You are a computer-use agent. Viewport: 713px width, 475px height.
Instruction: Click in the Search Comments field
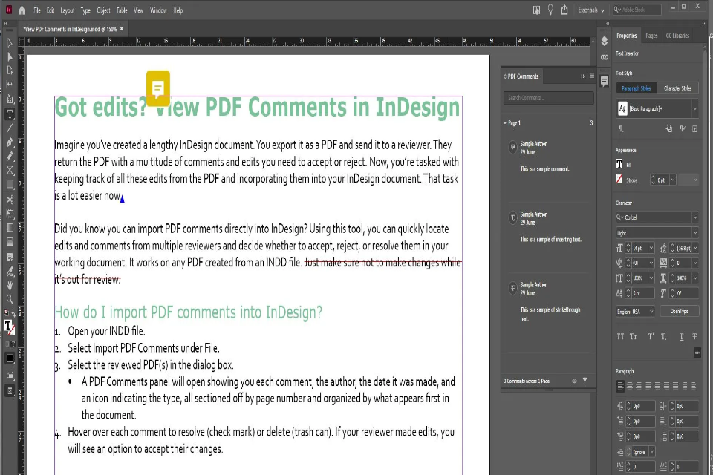coord(548,97)
